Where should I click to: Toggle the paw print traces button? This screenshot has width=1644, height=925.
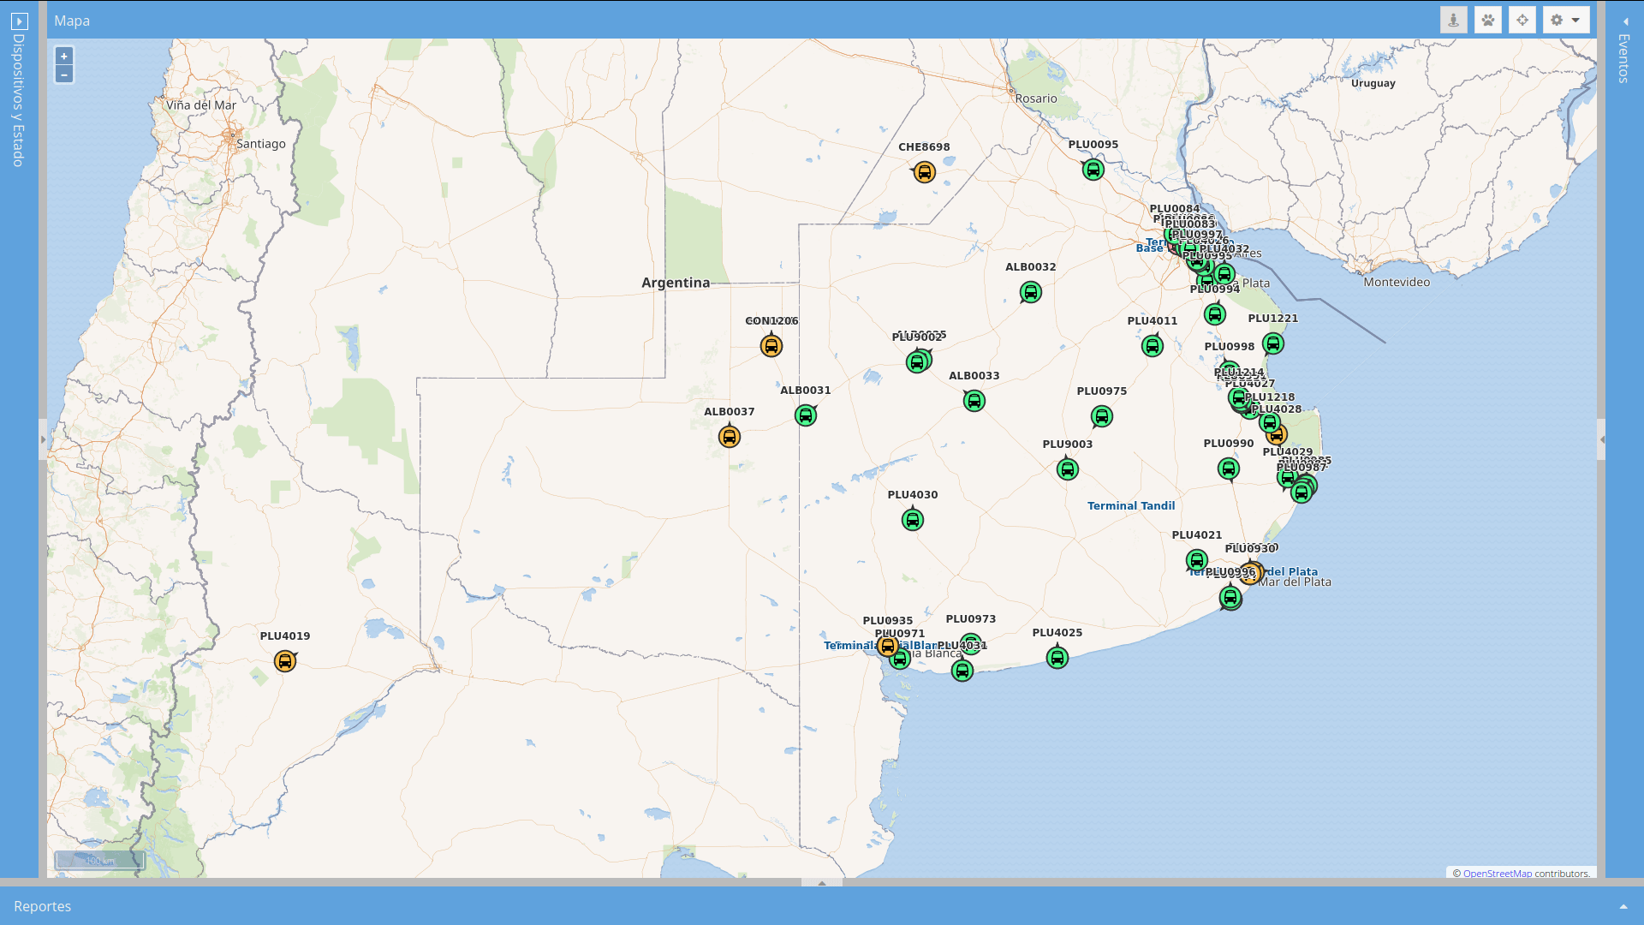point(1488,20)
